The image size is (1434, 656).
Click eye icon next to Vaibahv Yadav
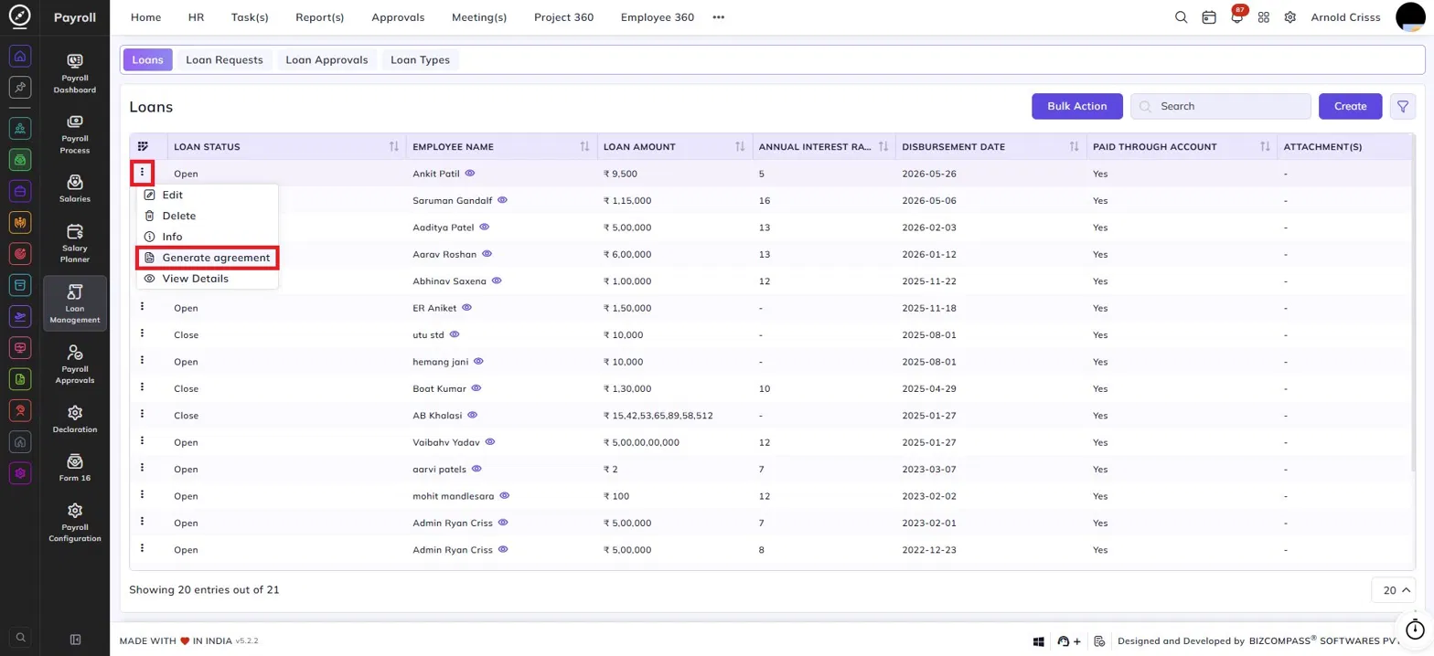(x=489, y=442)
